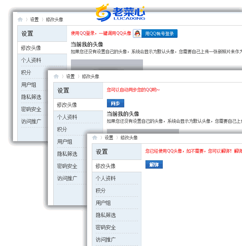Screen dimensions: 242x246
Task: Select 积分 sidebar item in top window
Action: click(x=26, y=72)
